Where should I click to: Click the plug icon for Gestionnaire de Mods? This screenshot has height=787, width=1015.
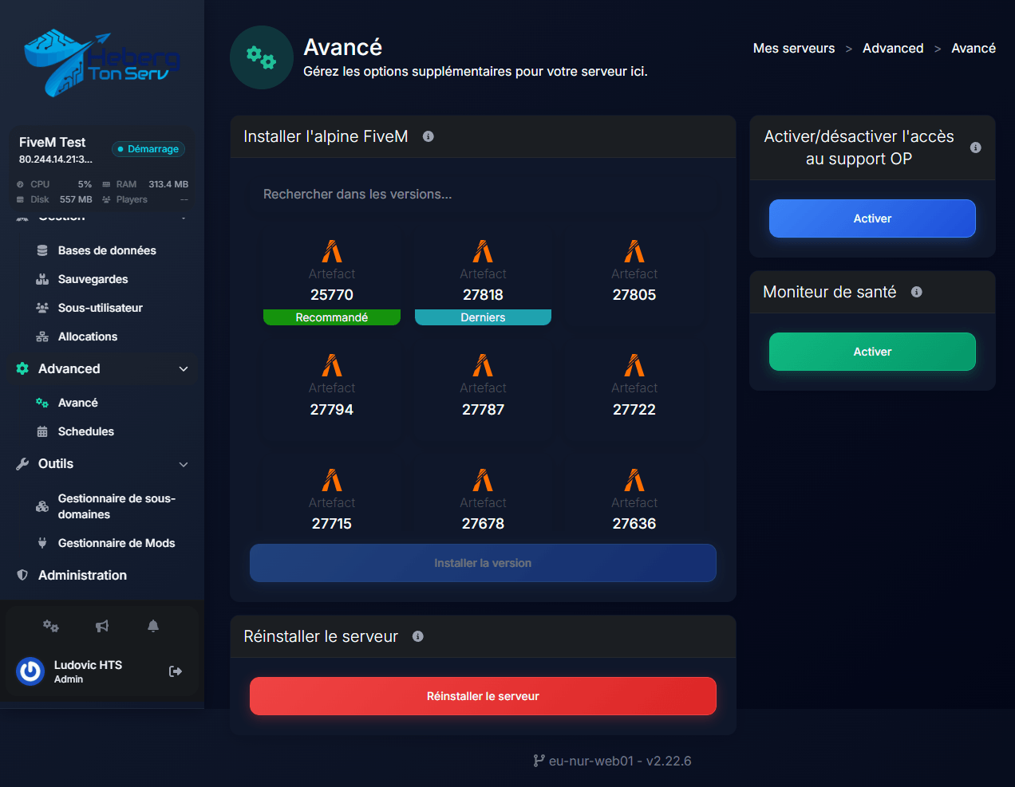point(42,543)
